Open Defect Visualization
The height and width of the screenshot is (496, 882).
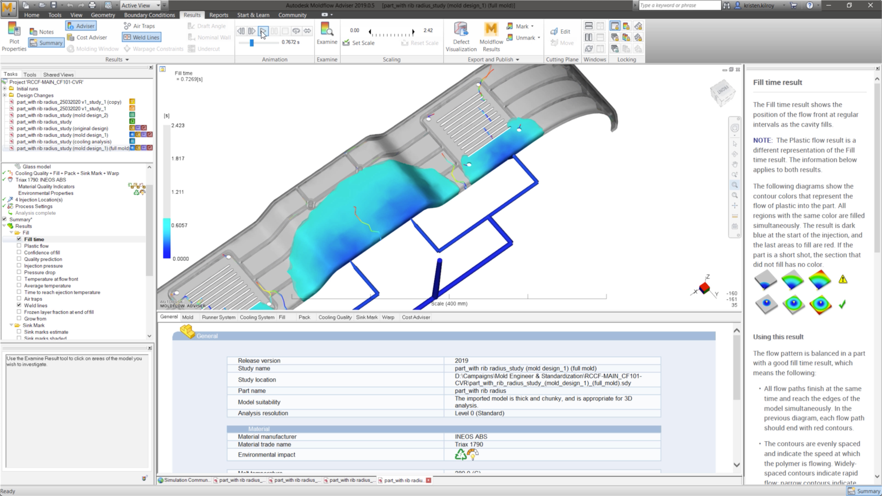click(461, 37)
